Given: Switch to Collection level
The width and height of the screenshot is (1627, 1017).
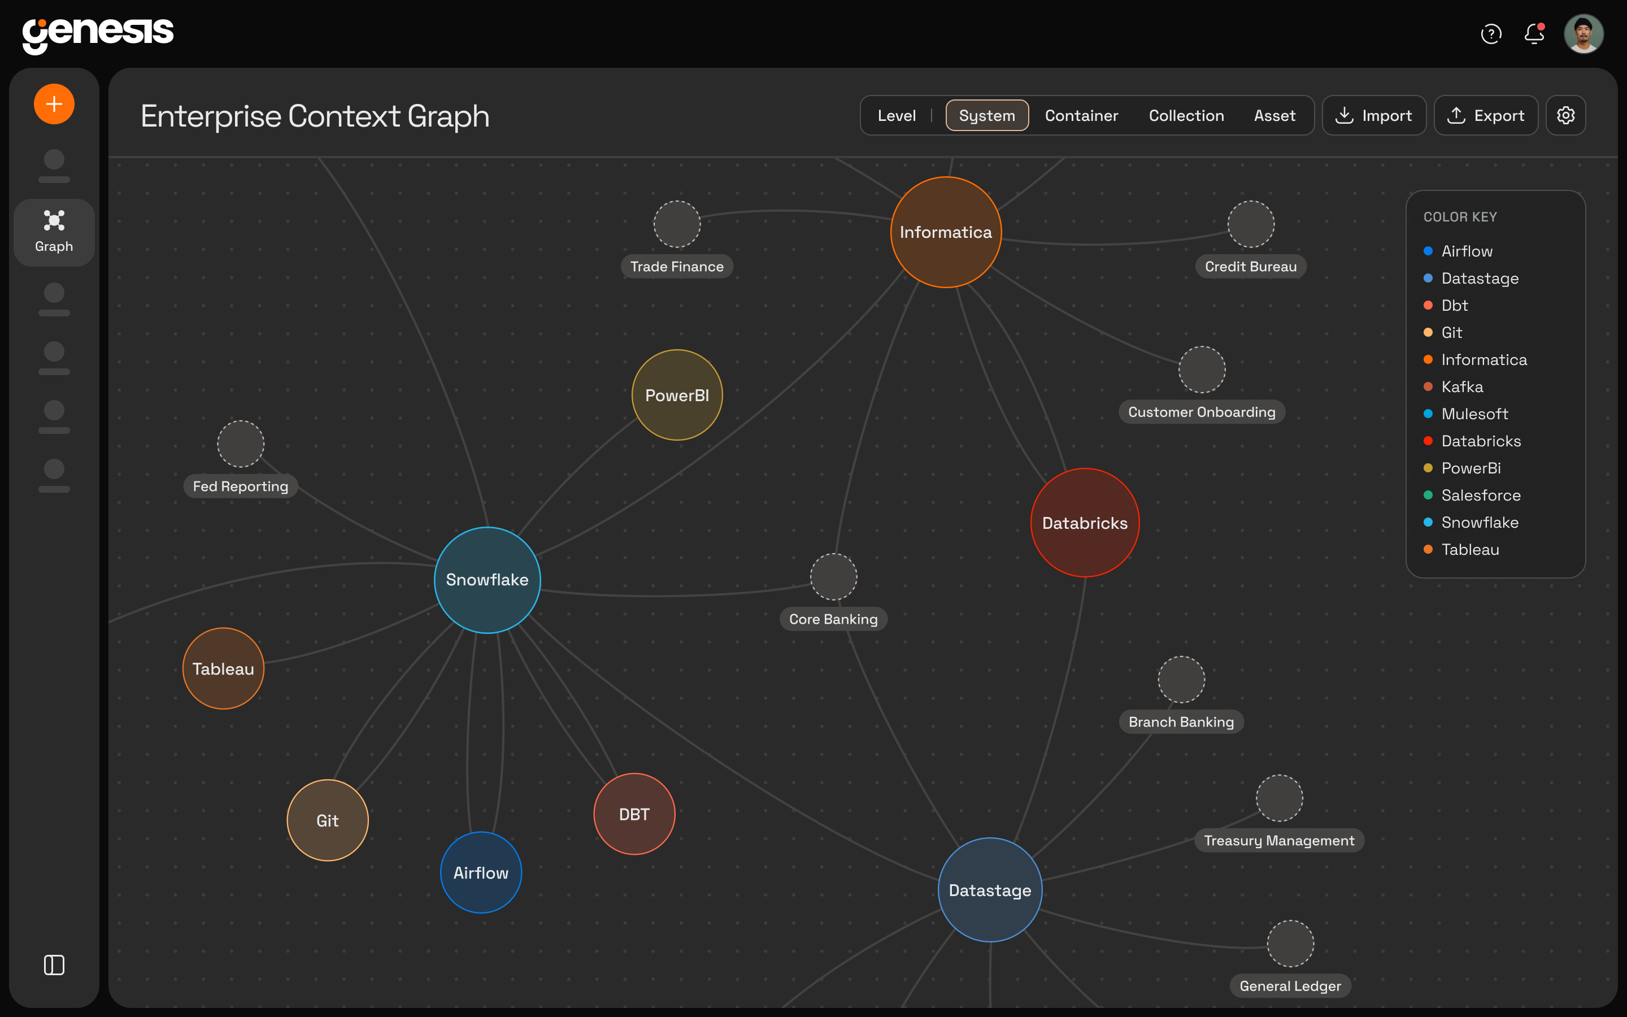Looking at the screenshot, I should click(1186, 116).
